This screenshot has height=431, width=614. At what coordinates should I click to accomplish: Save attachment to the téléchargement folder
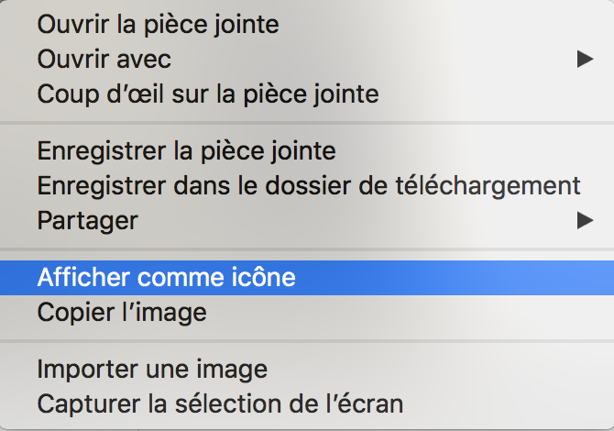[309, 184]
